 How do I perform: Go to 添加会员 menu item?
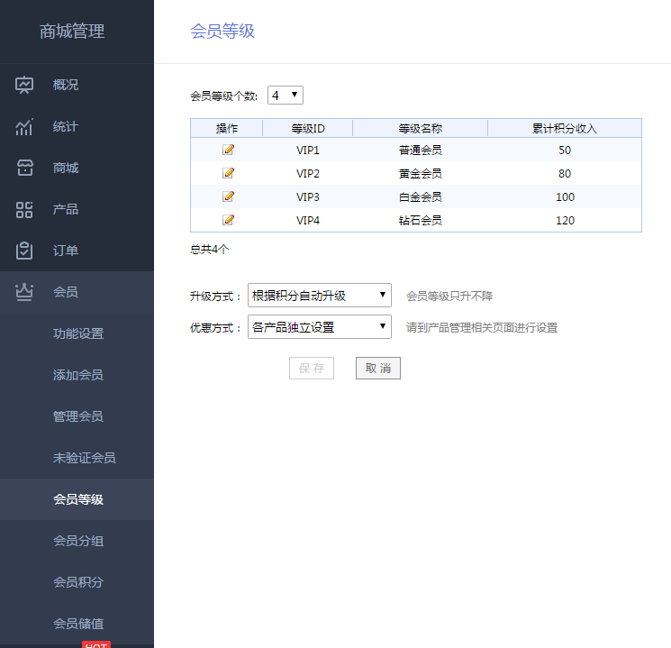click(78, 375)
